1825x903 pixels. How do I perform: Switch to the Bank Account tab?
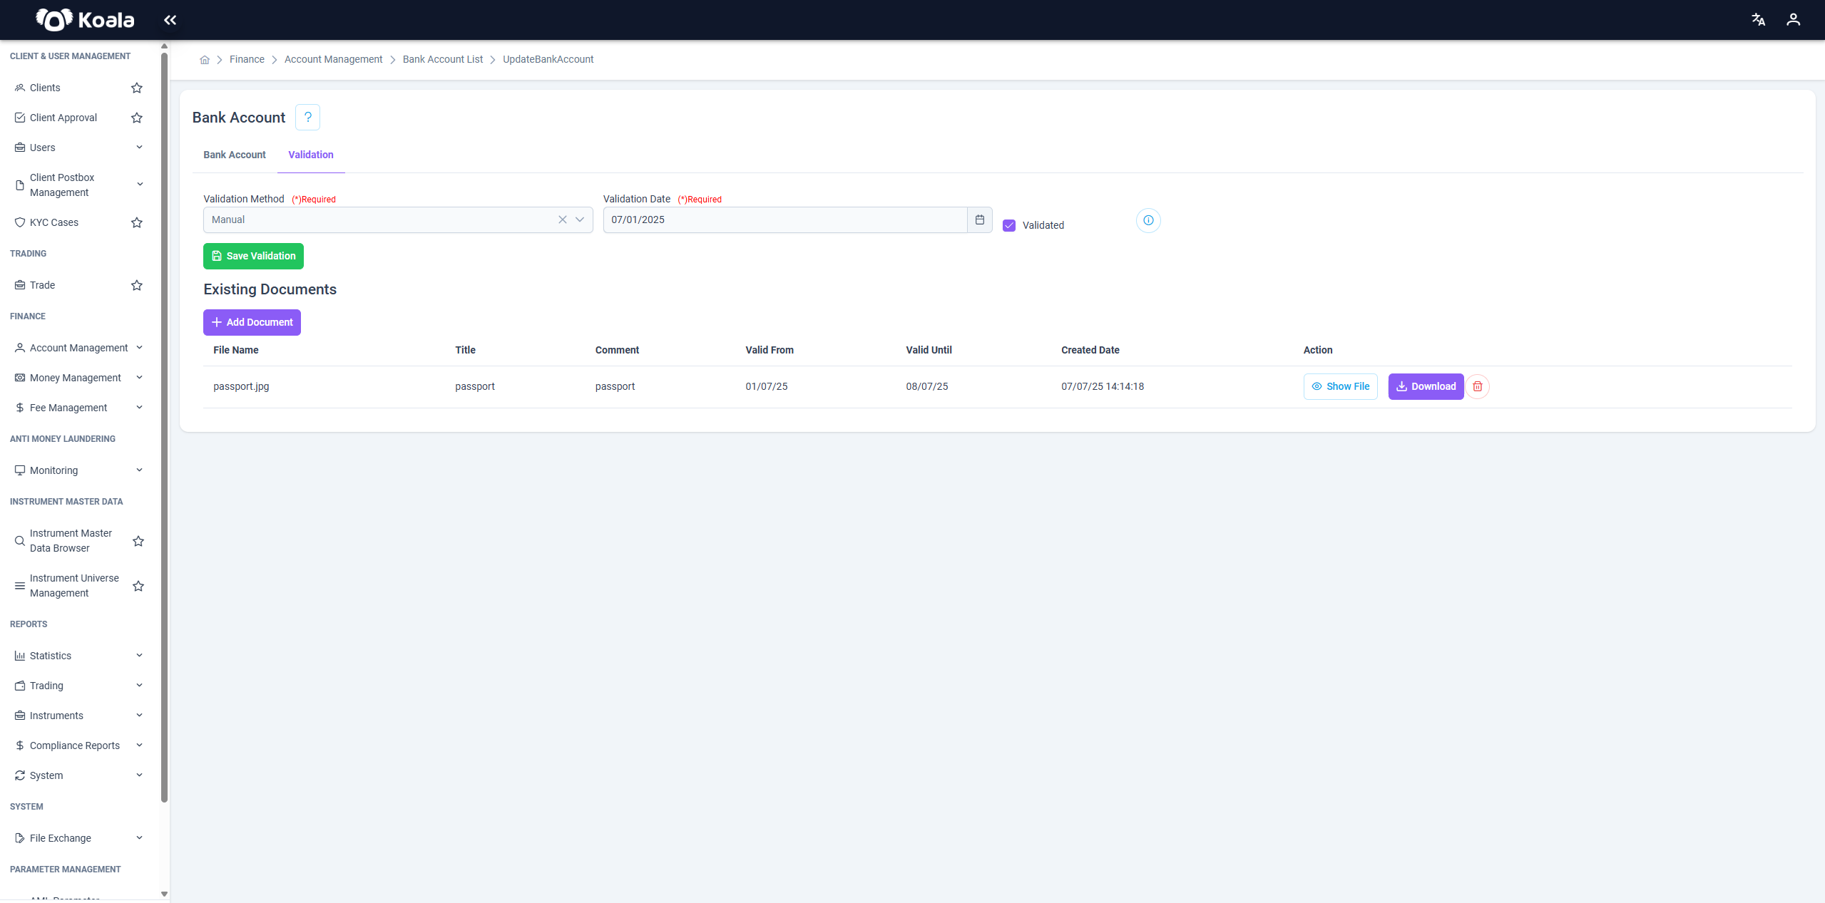click(235, 155)
